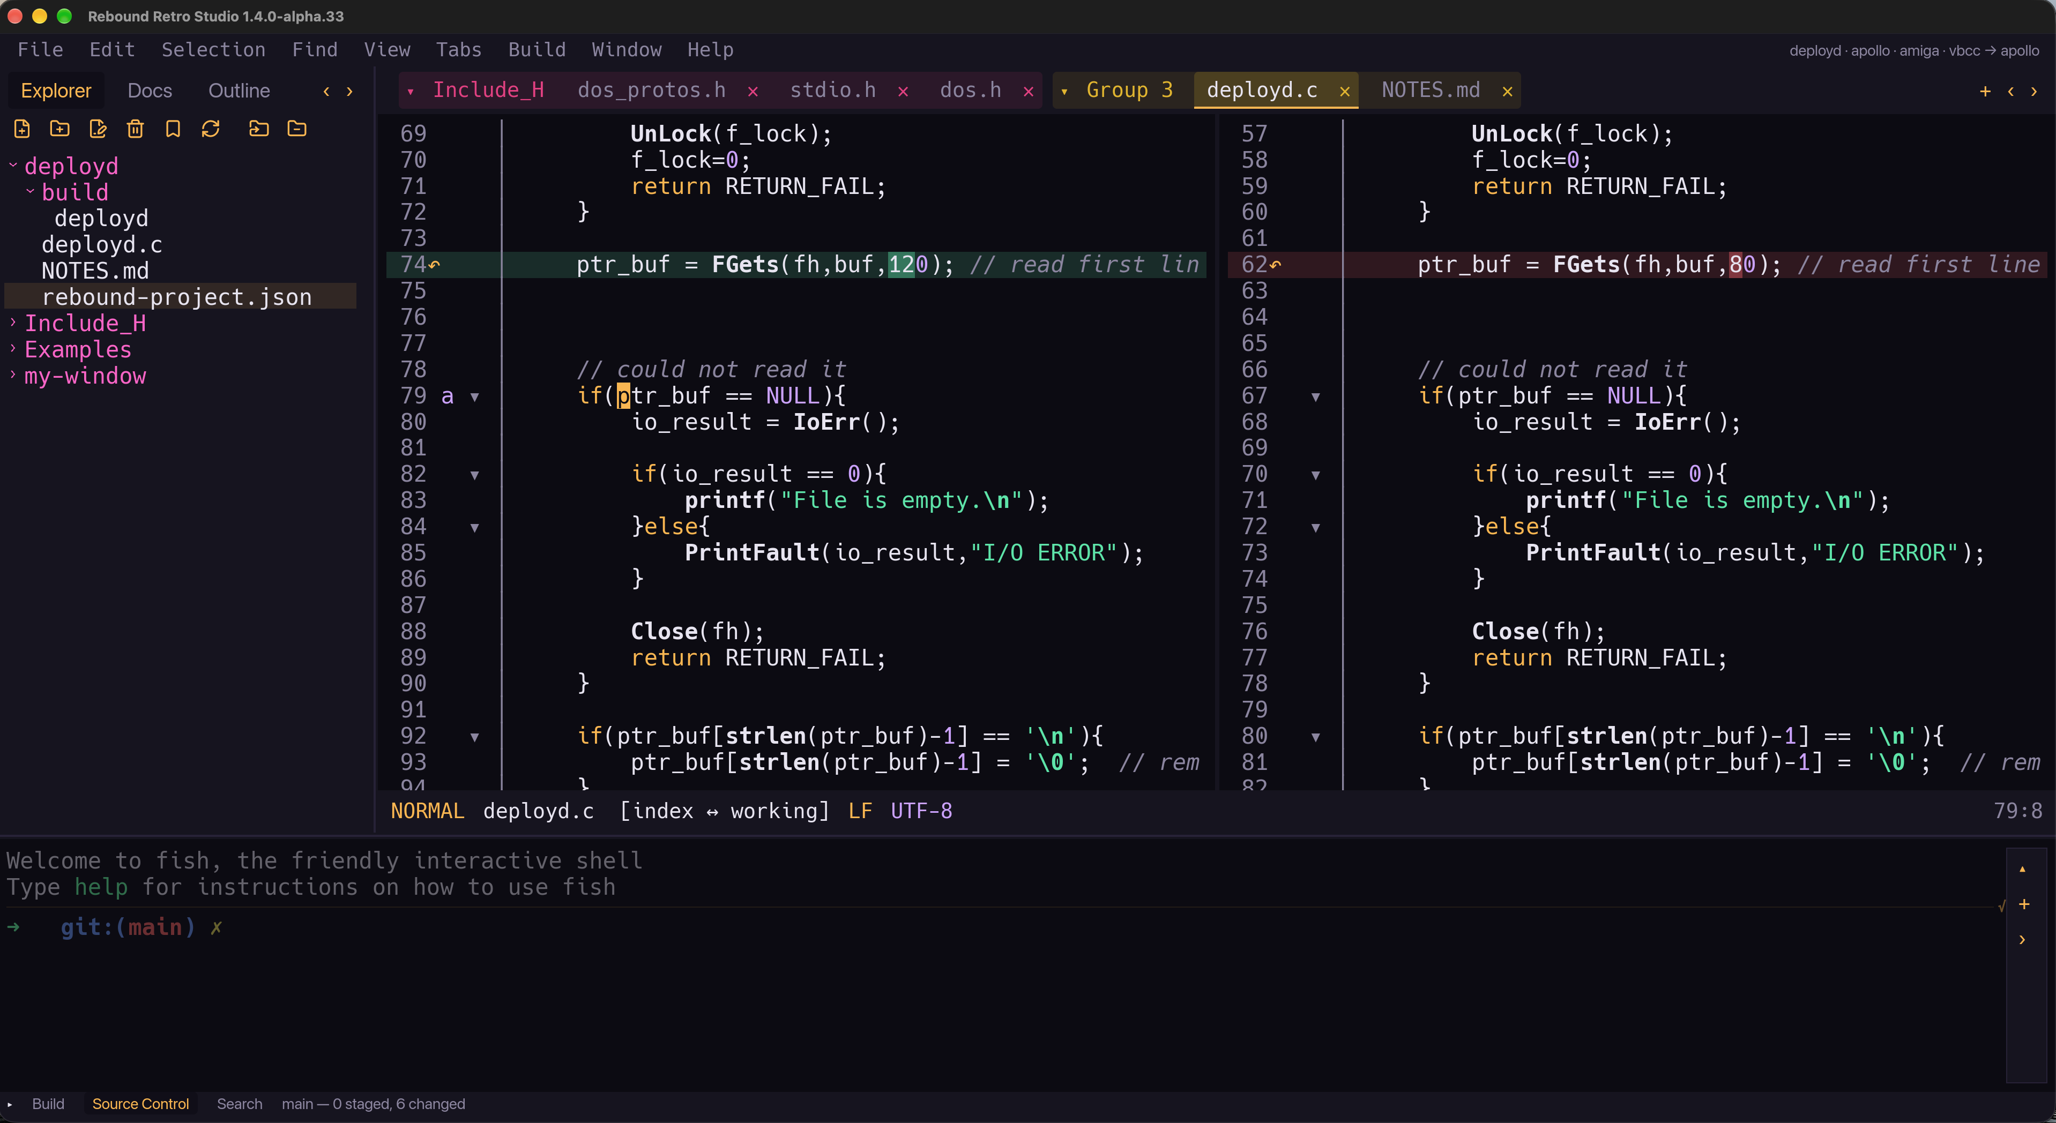
Task: Collapse the deployd root folder
Action: point(13,165)
